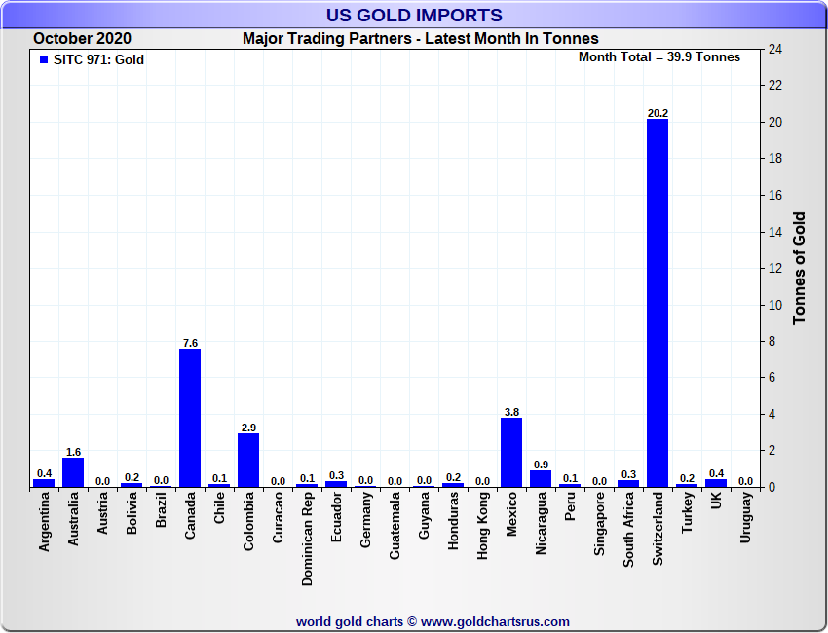828x633 pixels.
Task: Click the Argentina x-axis label
Action: pos(44,522)
